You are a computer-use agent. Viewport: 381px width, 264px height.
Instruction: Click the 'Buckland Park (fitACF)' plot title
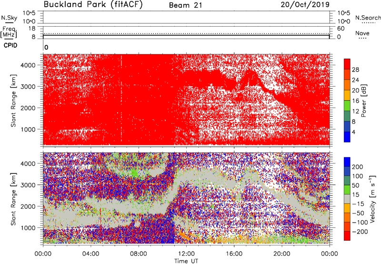(x=93, y=5)
